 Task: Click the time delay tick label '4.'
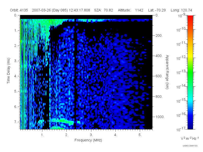(16, 76)
